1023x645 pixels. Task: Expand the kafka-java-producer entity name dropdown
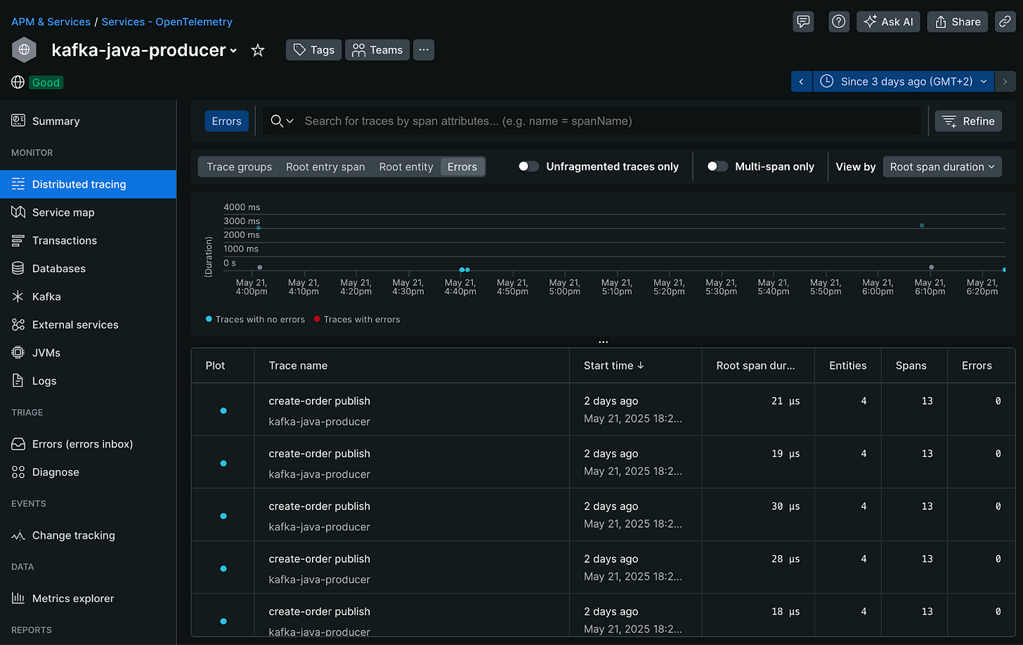143,50
